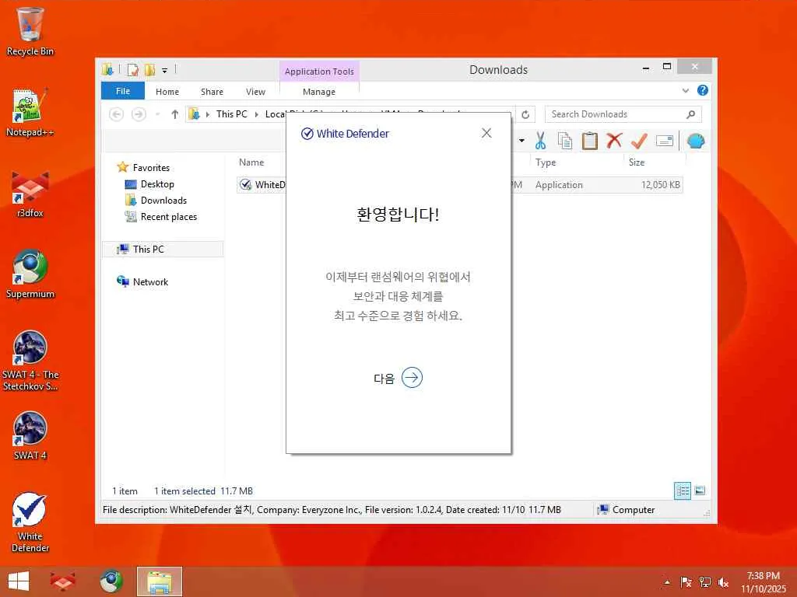Select the SWAT 4 desktop shortcut
The height and width of the screenshot is (597, 797).
pos(30,435)
